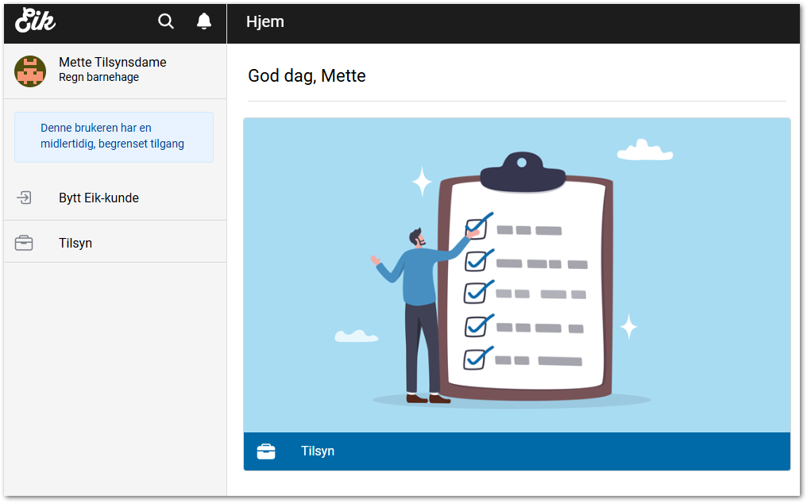Screen dimensions: 807x503
Task: Click the Eik logo in header
Action: 35,21
